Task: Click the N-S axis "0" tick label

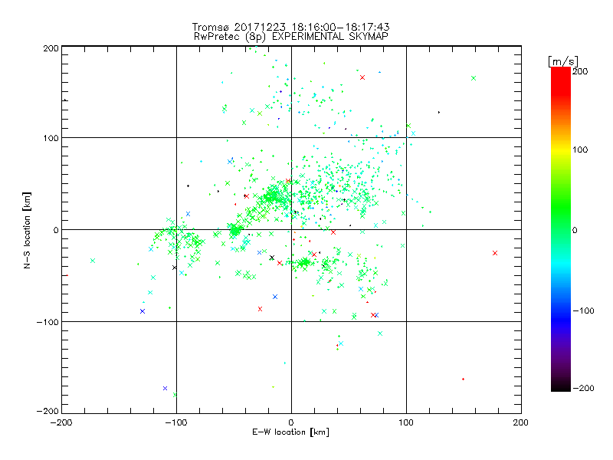Action: pos(56,231)
